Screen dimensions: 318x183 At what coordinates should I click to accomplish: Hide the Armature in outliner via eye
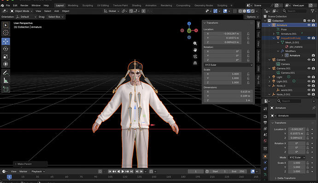(309, 25)
